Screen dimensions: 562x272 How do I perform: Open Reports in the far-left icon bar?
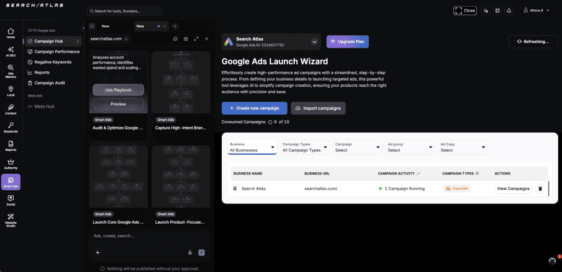11,146
